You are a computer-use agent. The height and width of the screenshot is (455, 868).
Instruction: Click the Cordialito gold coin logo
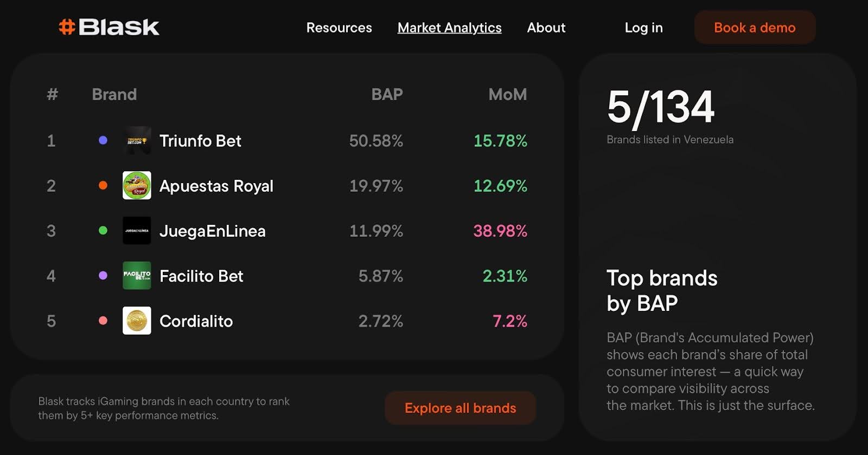coord(137,321)
